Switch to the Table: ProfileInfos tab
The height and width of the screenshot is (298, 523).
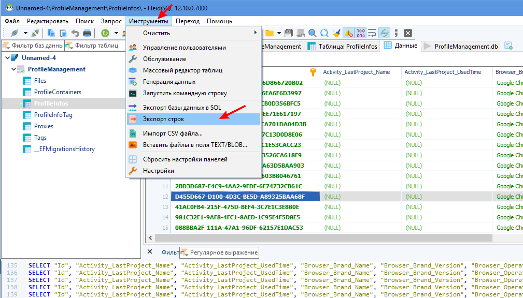[343, 46]
